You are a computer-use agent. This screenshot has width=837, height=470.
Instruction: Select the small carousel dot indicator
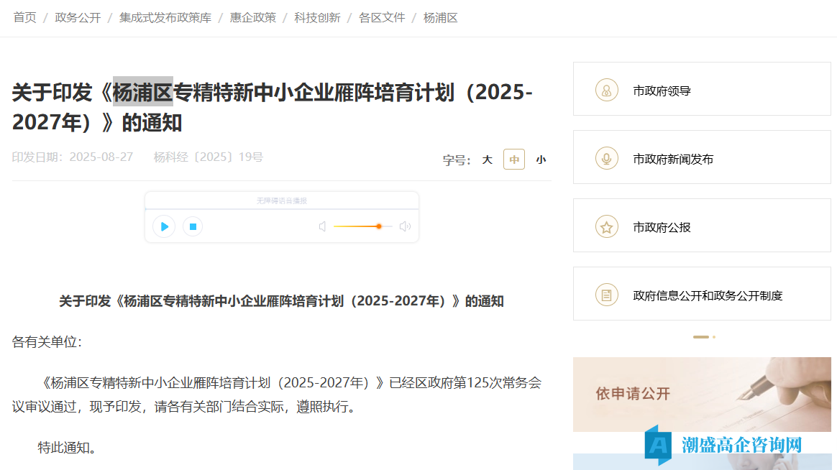713,336
